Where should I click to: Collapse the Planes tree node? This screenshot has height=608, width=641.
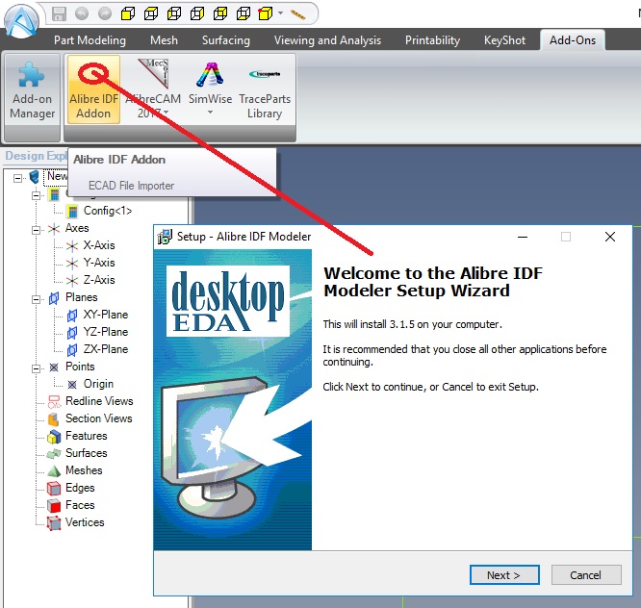click(x=38, y=298)
